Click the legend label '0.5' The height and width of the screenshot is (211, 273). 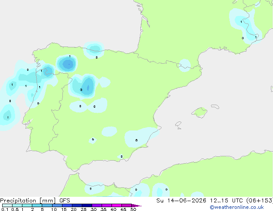[x=15, y=209]
